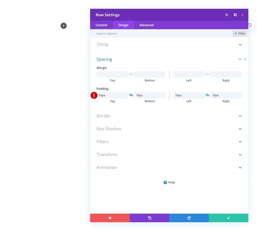Viewport: 257px width, 231px height.
Task: Collapse the Spacing section
Action: [240, 59]
